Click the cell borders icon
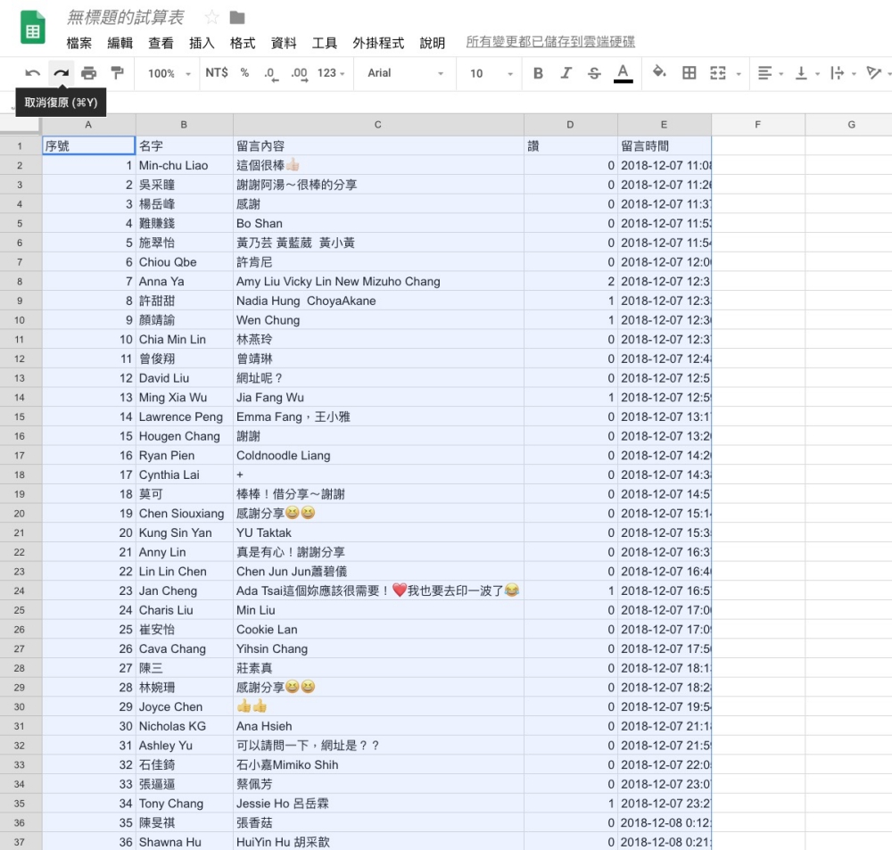Viewport: 892px width, 850px height. pyautogui.click(x=689, y=73)
